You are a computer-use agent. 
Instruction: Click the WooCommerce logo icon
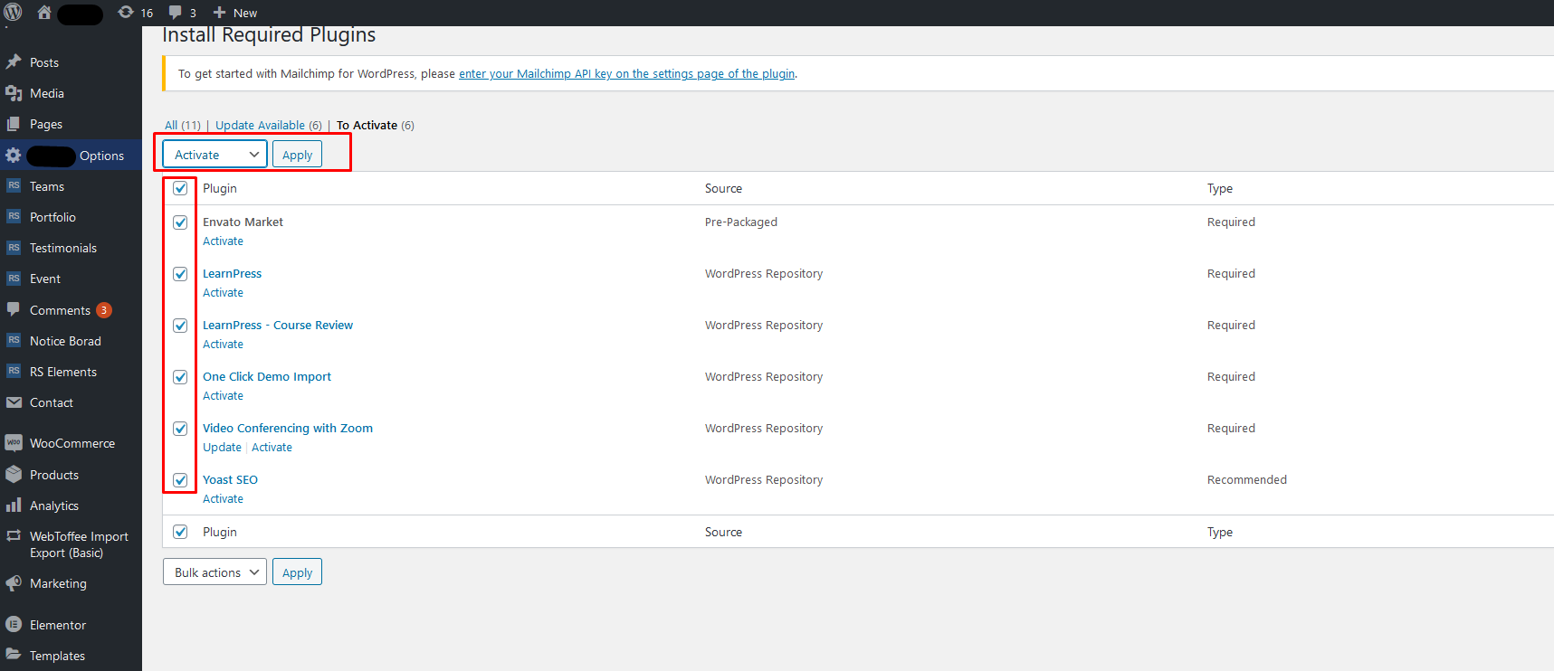[14, 443]
